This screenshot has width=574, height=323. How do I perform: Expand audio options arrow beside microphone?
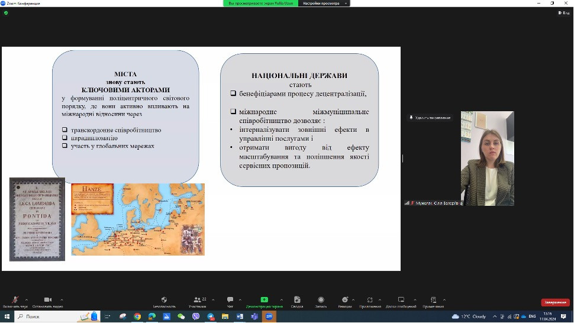pos(29,299)
